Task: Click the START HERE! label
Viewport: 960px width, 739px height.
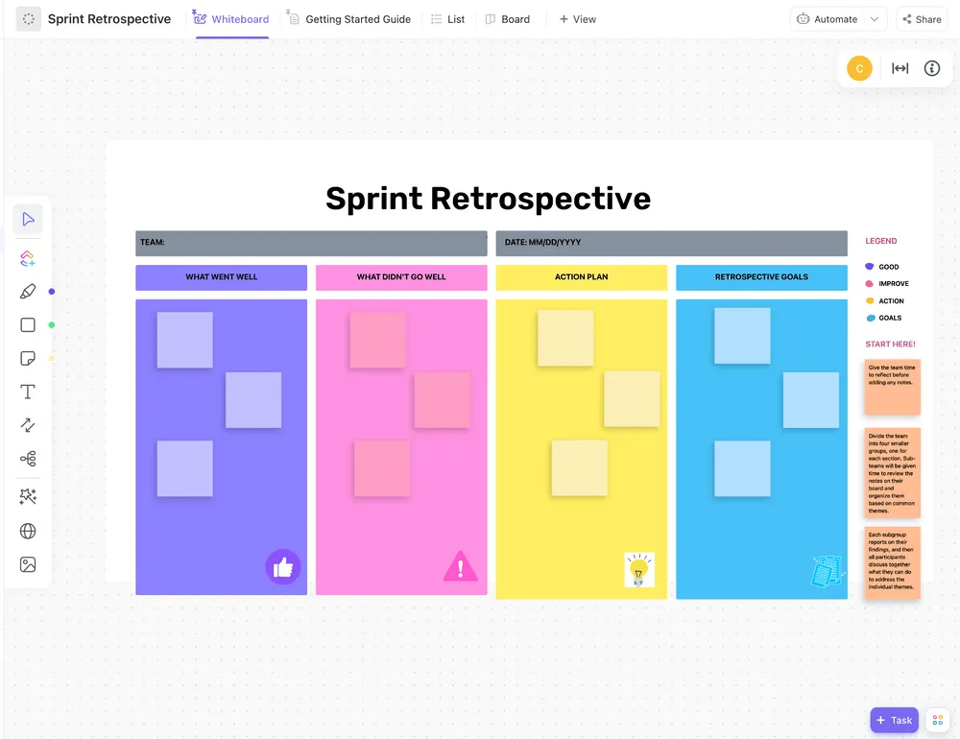Action: [x=890, y=344]
